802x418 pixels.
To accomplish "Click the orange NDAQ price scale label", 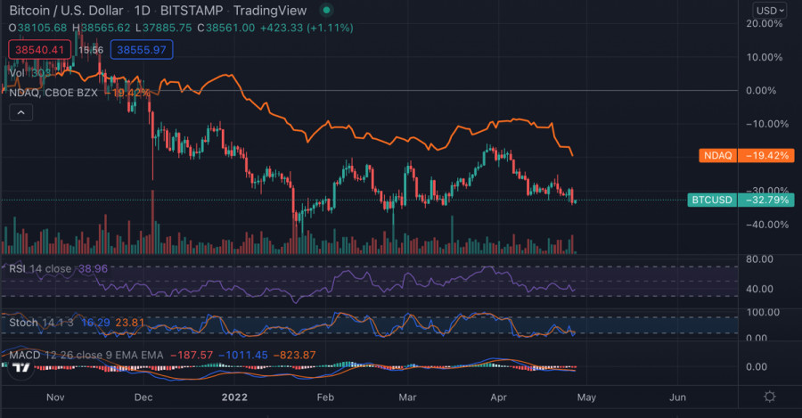I will click(717, 156).
